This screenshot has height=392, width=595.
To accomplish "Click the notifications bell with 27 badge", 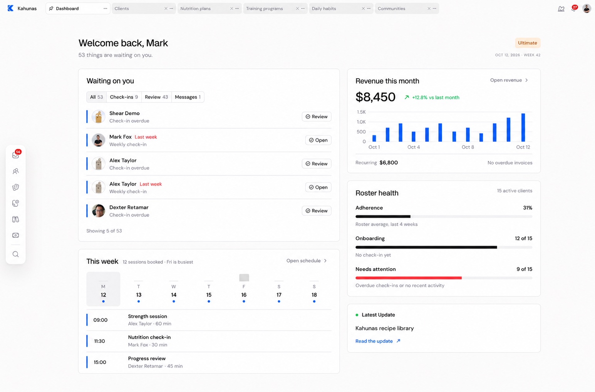I will (x=574, y=8).
